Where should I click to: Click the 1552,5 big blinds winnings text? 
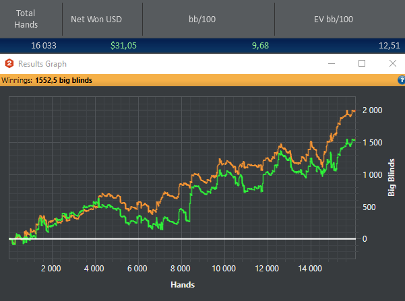click(x=63, y=80)
